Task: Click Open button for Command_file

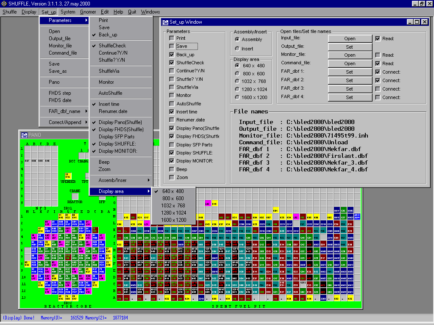Action: coord(350,63)
